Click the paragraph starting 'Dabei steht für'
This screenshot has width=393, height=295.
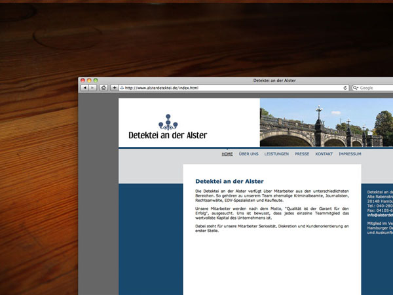tap(272, 228)
